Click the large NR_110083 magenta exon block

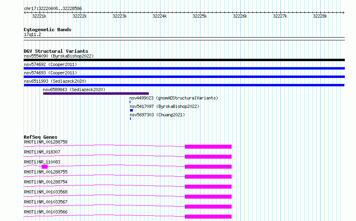click(x=208, y=167)
